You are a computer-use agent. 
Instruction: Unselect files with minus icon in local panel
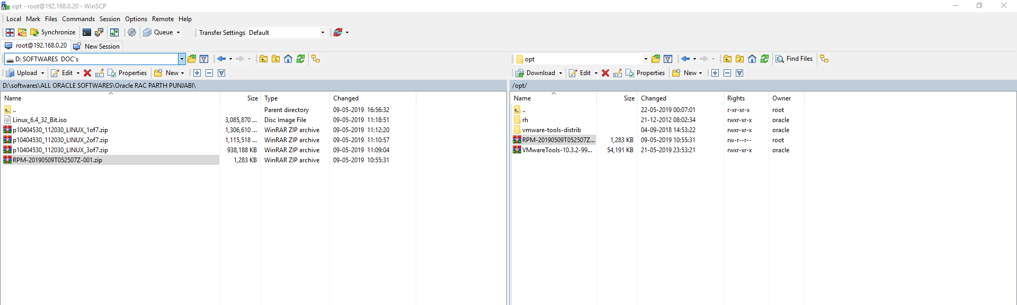(209, 73)
